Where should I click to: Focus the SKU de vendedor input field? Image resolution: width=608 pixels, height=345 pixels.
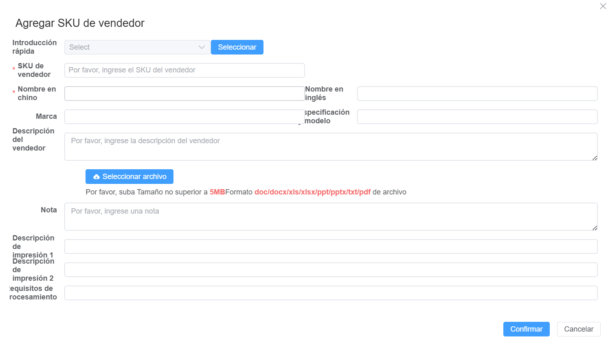click(x=184, y=70)
